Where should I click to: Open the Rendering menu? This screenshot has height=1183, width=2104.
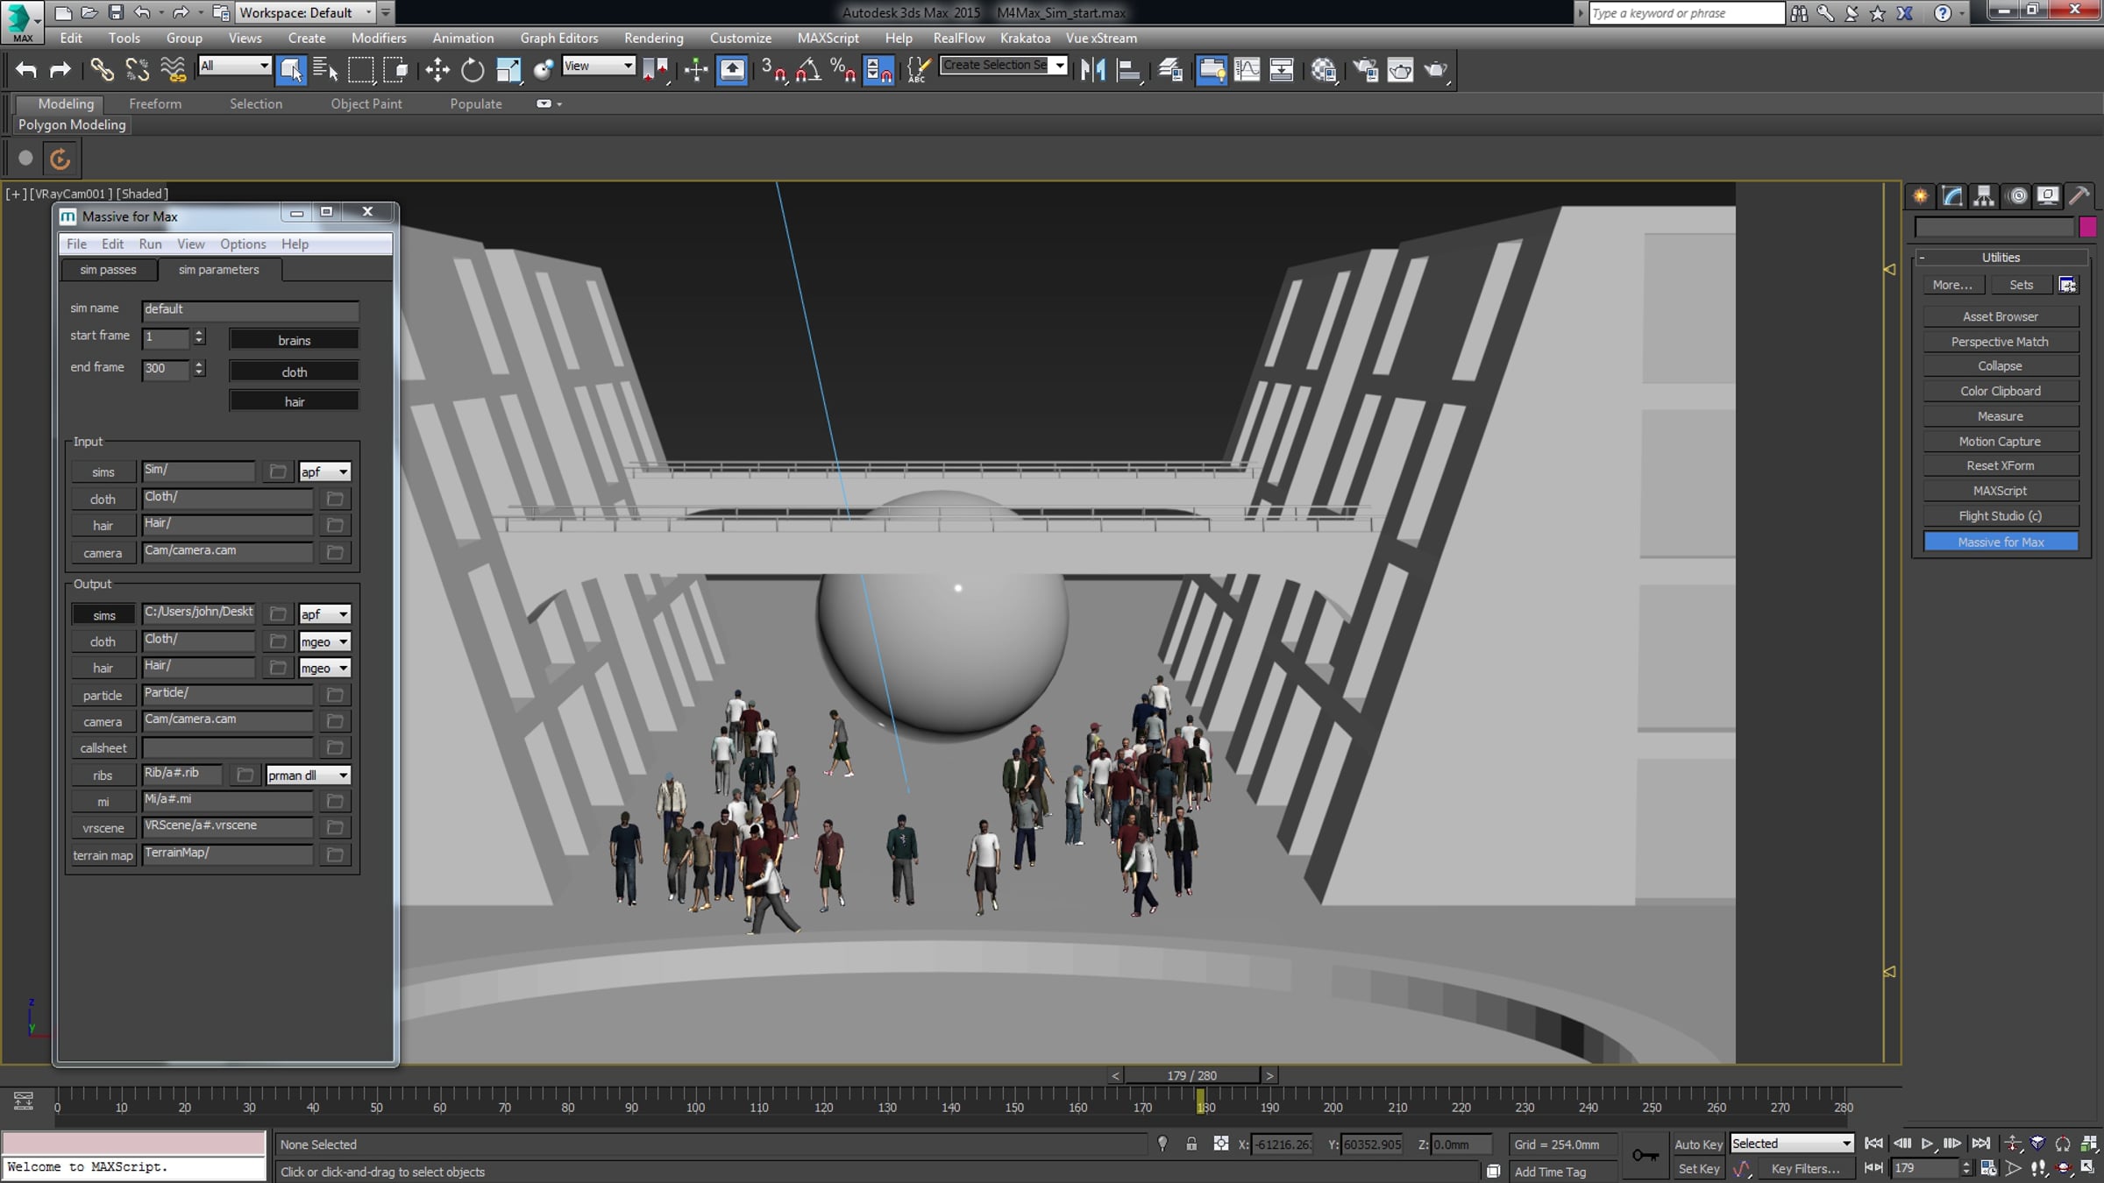click(x=653, y=38)
